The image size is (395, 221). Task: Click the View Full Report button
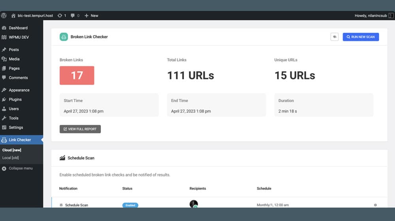point(80,129)
